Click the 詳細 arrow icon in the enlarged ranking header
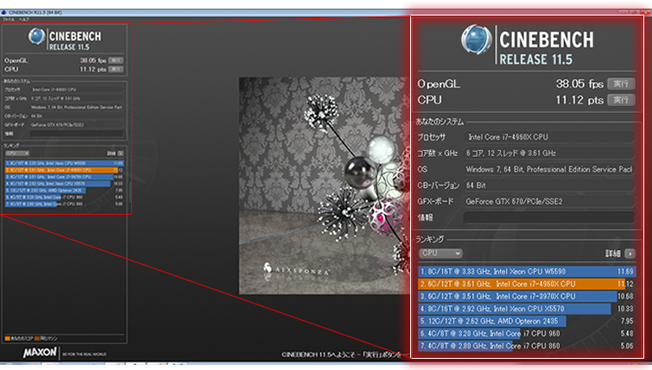The height and width of the screenshot is (370, 652). point(630,254)
